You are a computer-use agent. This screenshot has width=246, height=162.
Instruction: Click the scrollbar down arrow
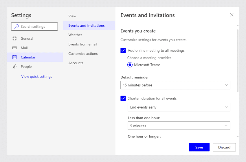click(238, 137)
